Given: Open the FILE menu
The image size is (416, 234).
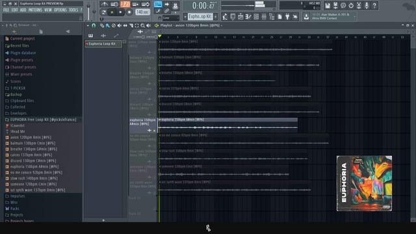Looking at the screenshot, I should (6, 10).
